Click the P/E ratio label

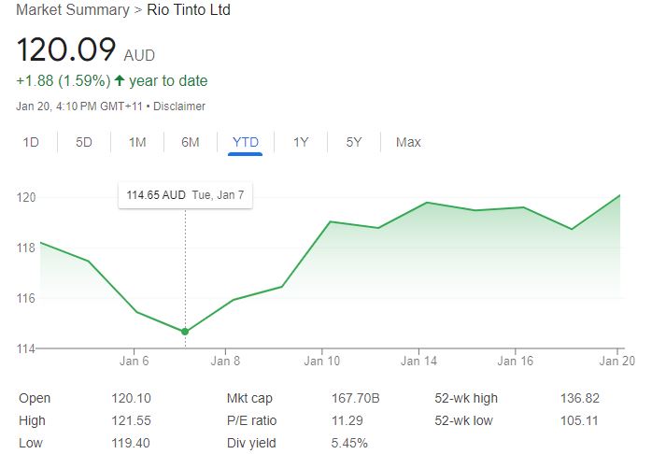point(252,420)
